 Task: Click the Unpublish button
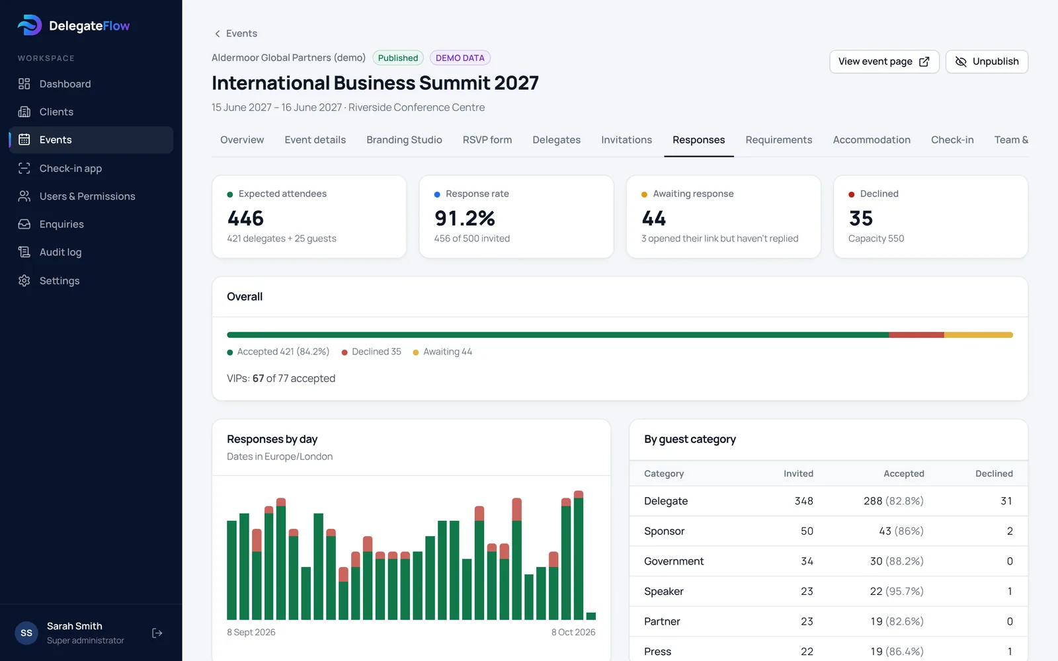pyautogui.click(x=987, y=61)
